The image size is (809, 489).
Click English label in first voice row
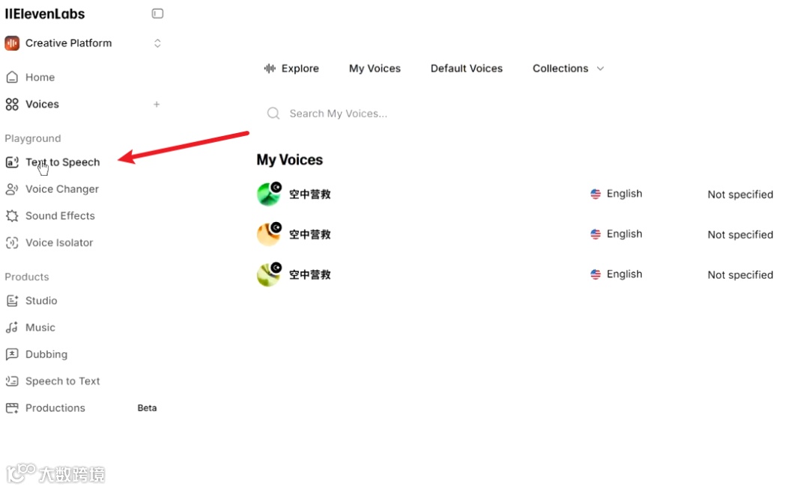tap(624, 194)
